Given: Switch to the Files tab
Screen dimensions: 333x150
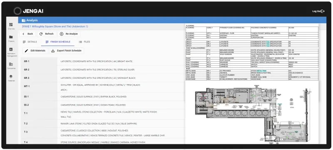Looking at the screenshot, I should pyautogui.click(x=84, y=42).
